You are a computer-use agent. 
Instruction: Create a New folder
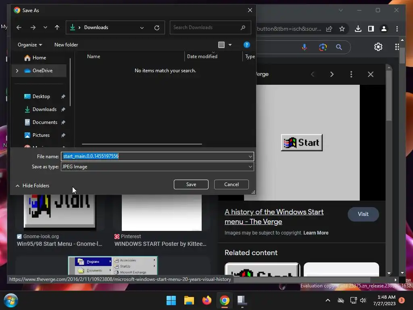[66, 45]
